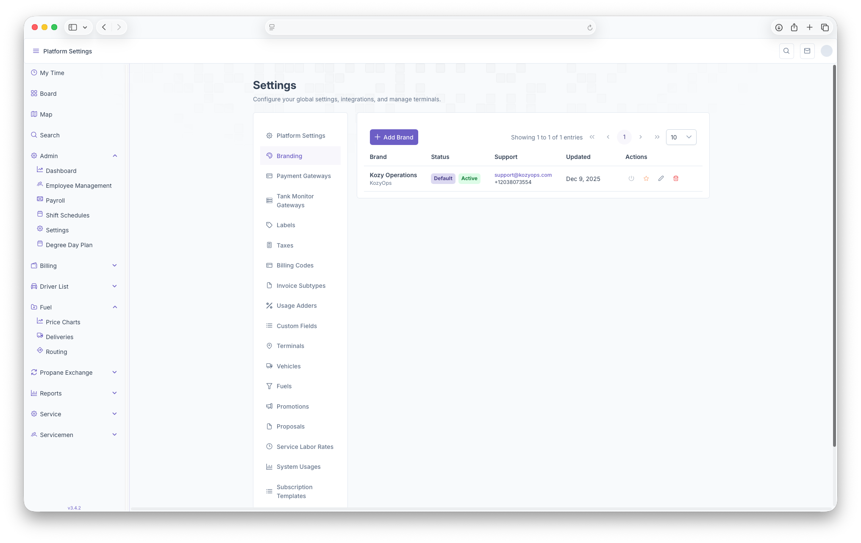This screenshot has width=861, height=543.
Task: Click the hamburger menu icon beside Platform Settings
Action: pos(36,51)
